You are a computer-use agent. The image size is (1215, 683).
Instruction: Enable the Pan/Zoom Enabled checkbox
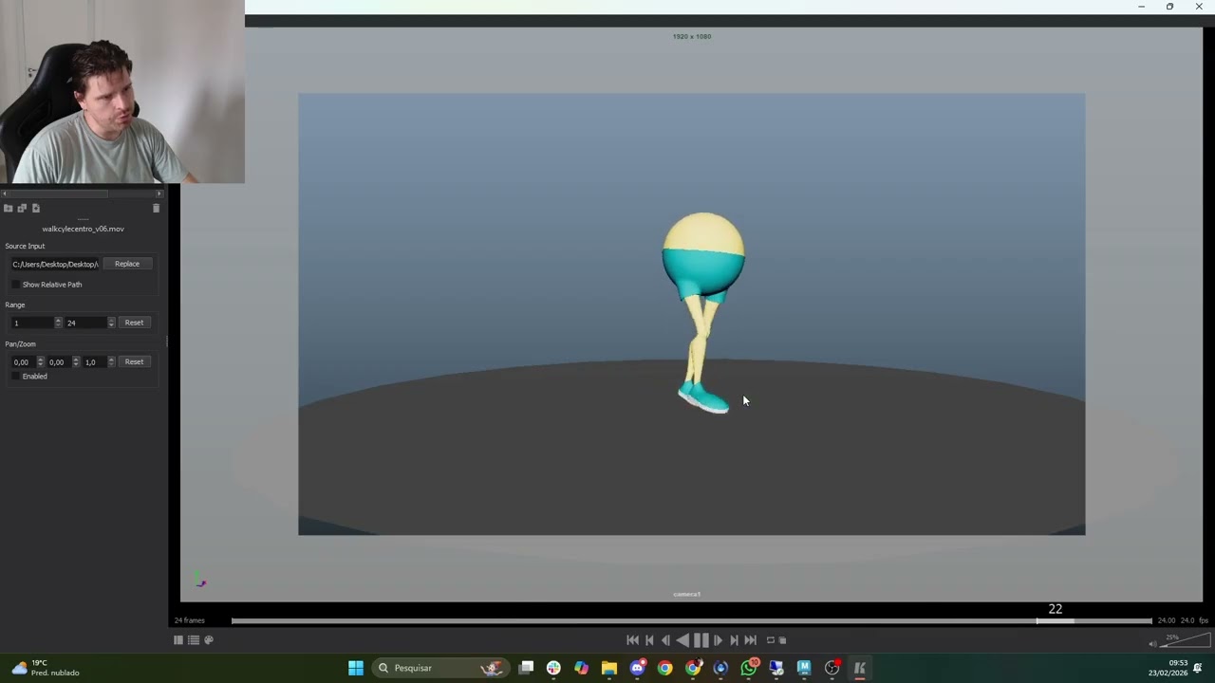(15, 377)
